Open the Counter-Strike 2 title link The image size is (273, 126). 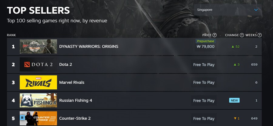coord(75,118)
